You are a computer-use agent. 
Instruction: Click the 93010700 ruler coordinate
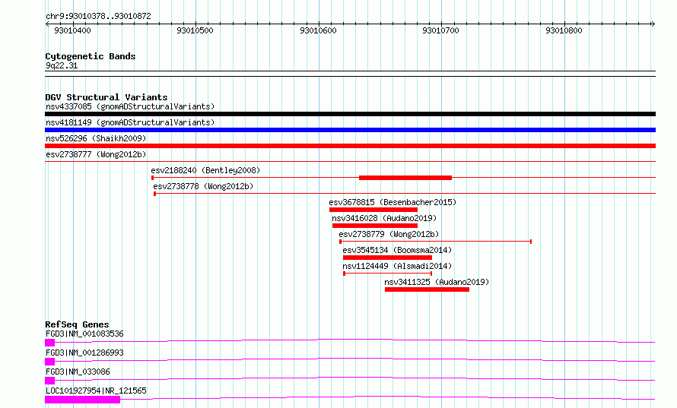441,30
